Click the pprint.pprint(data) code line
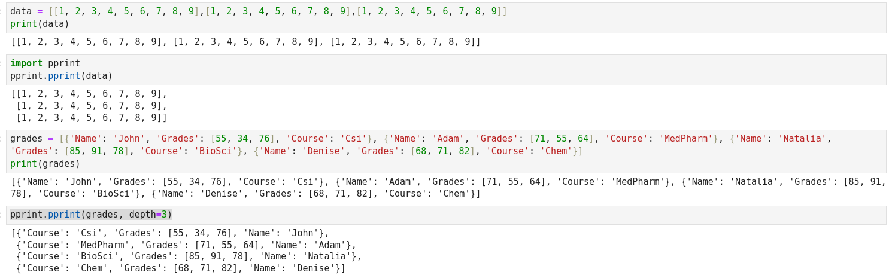 click(61, 76)
